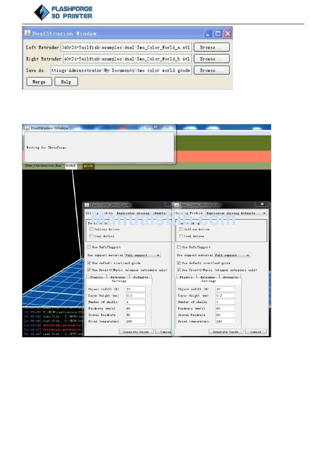Viewport: 322px width, 474px height.
Task: Click Layer Height field in b.stl dialog
Action: 226,296
